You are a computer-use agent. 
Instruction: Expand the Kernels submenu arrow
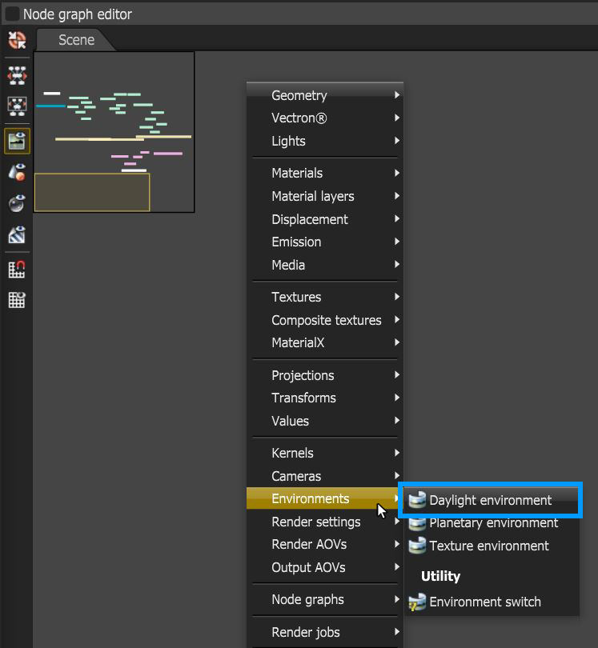click(x=397, y=453)
